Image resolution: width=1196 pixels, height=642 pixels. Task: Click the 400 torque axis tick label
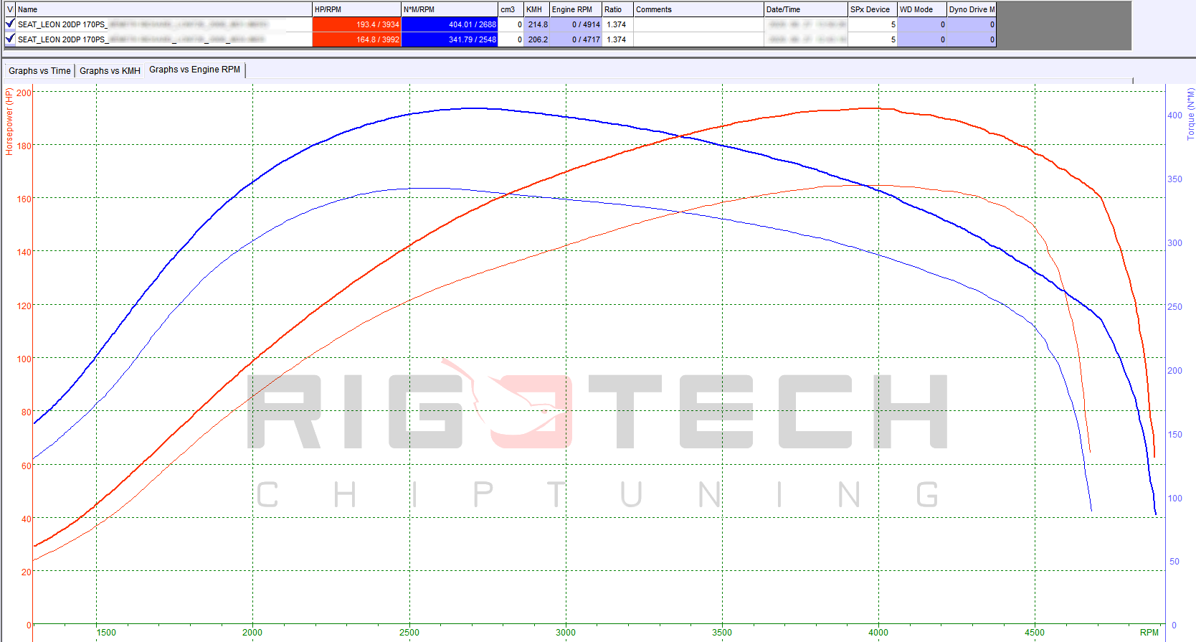coord(1174,115)
